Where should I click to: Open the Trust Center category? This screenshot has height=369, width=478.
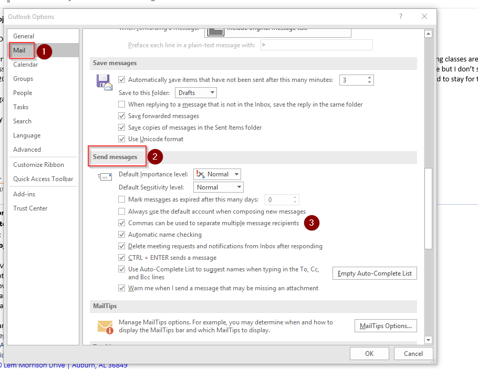30,208
